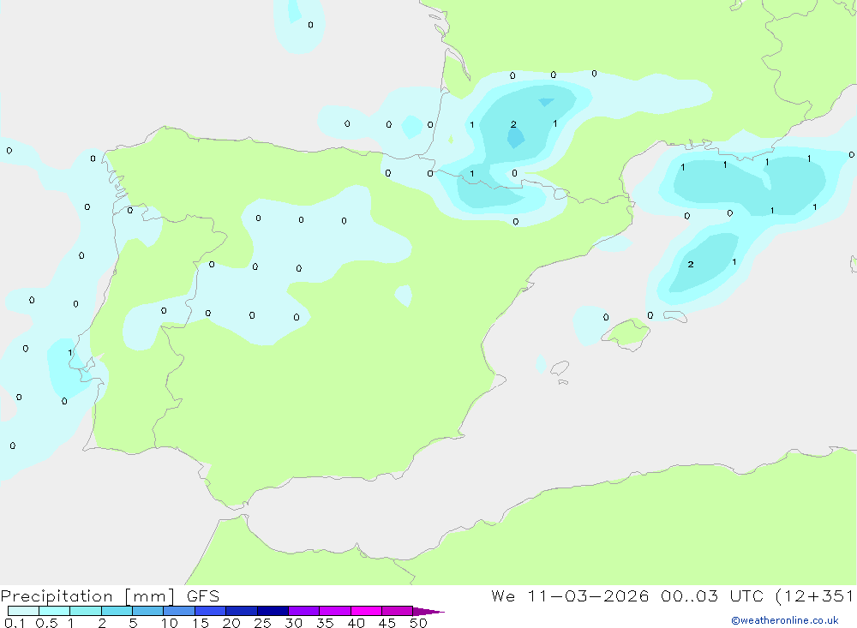Pick the 1–2 mm legend swatch
The image size is (857, 628).
[x=86, y=611]
